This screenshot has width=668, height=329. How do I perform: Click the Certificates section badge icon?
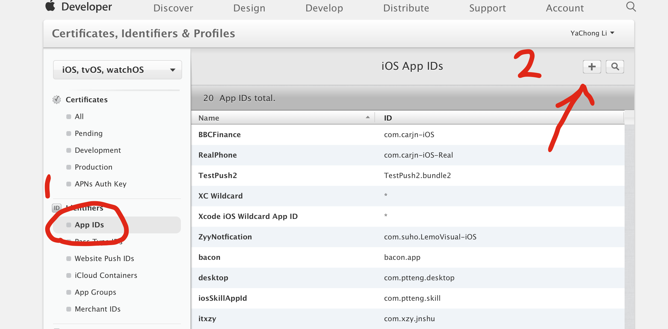[x=57, y=100]
